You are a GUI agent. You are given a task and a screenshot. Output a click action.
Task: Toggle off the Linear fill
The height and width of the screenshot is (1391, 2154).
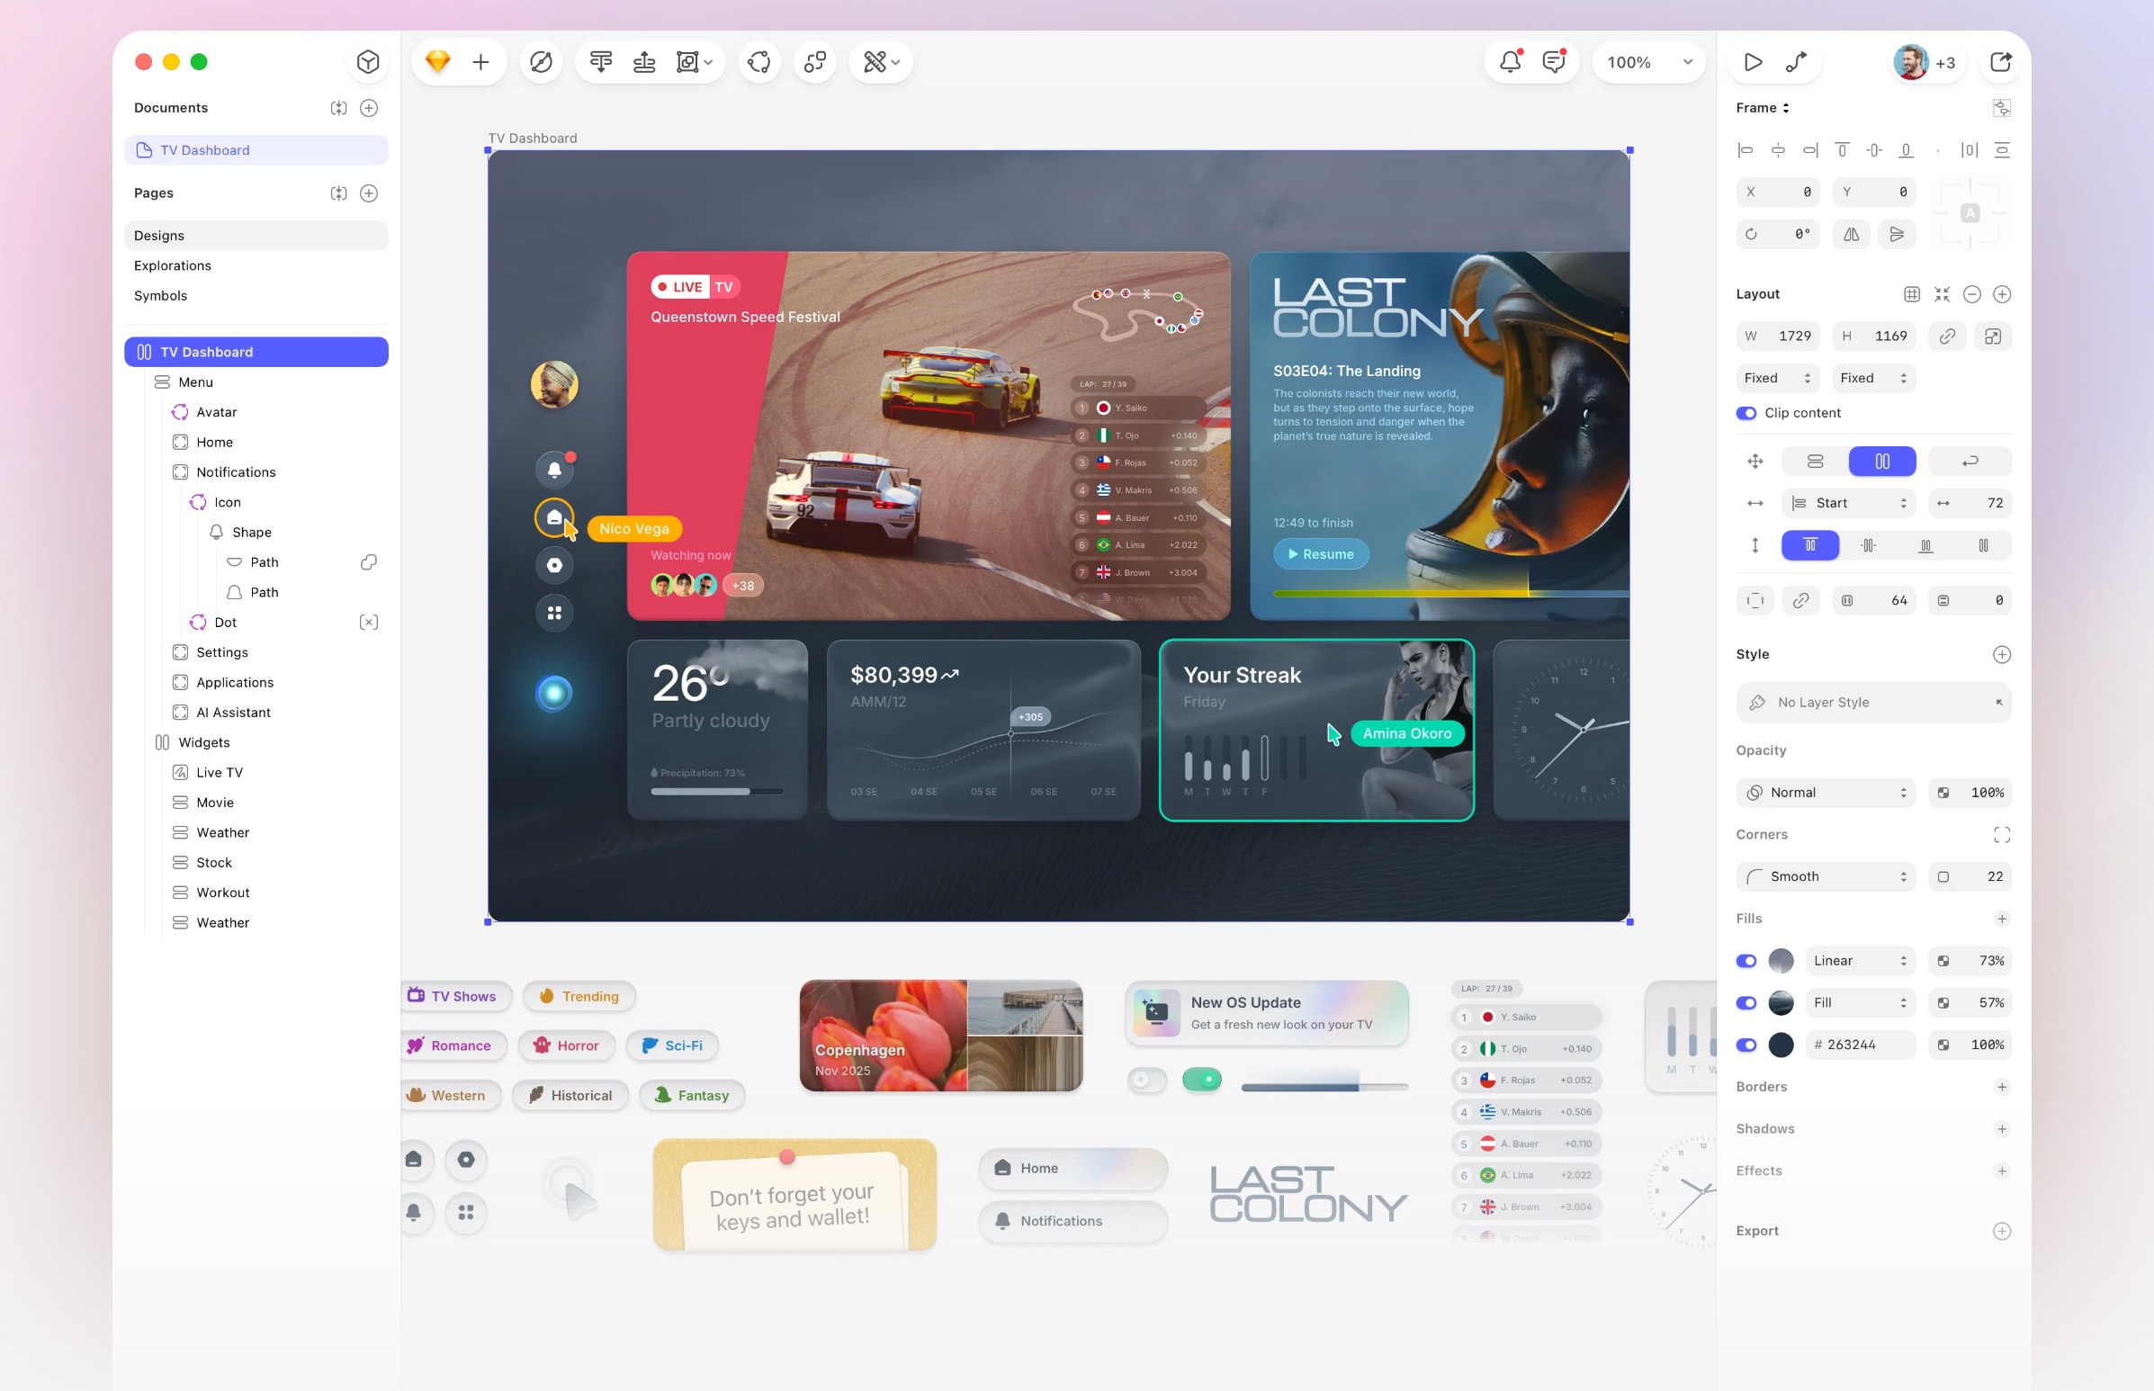(x=1746, y=961)
